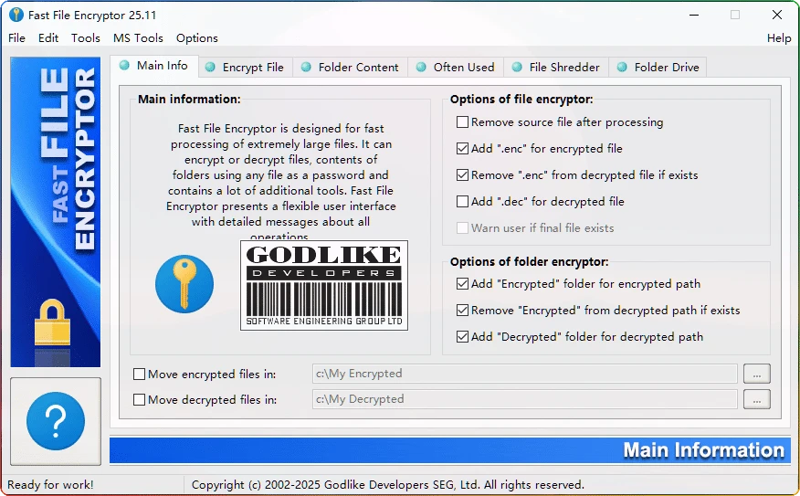Click the c:\My Decrypted path field
800x496 pixels.
[524, 399]
